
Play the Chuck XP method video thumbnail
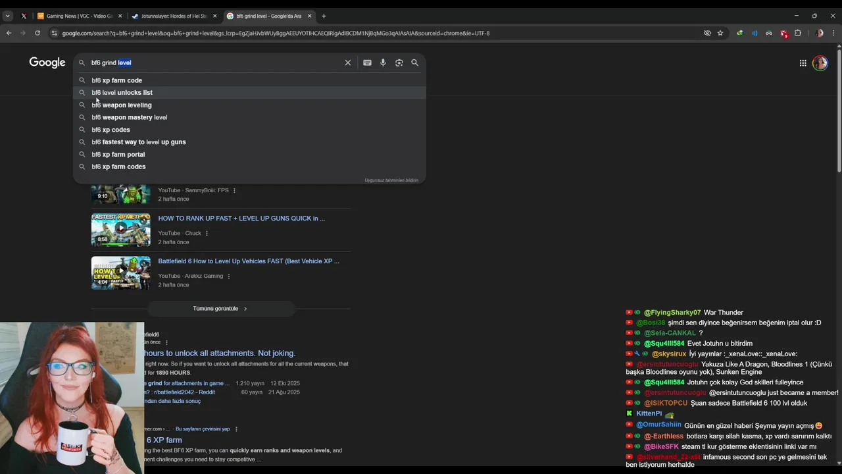coord(121,230)
